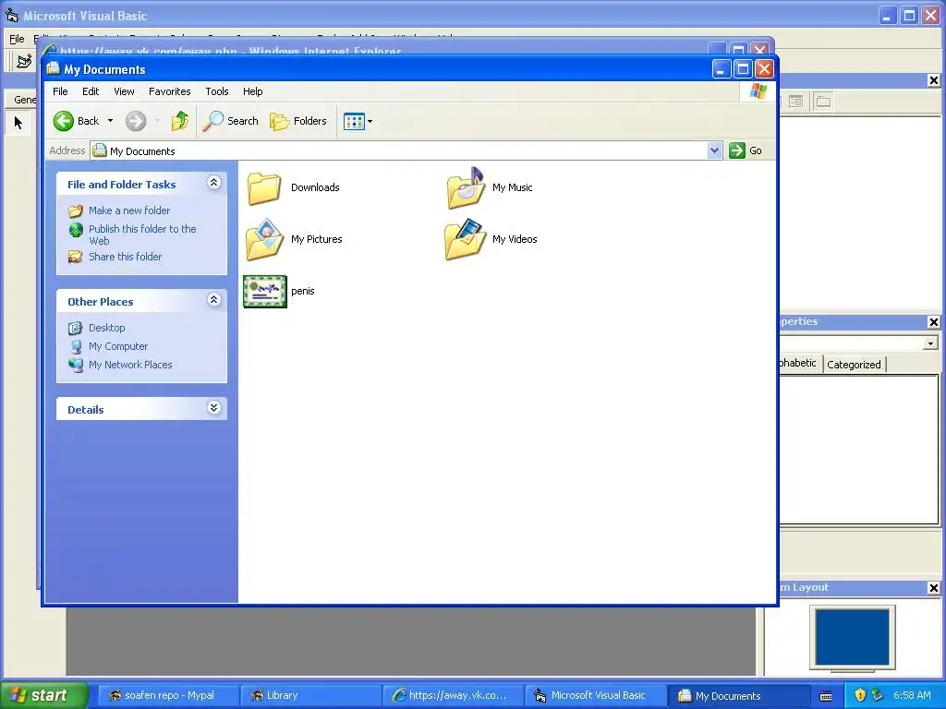This screenshot has width=946, height=709.
Task: Open the Edit menu in My Documents
Action: tap(91, 91)
